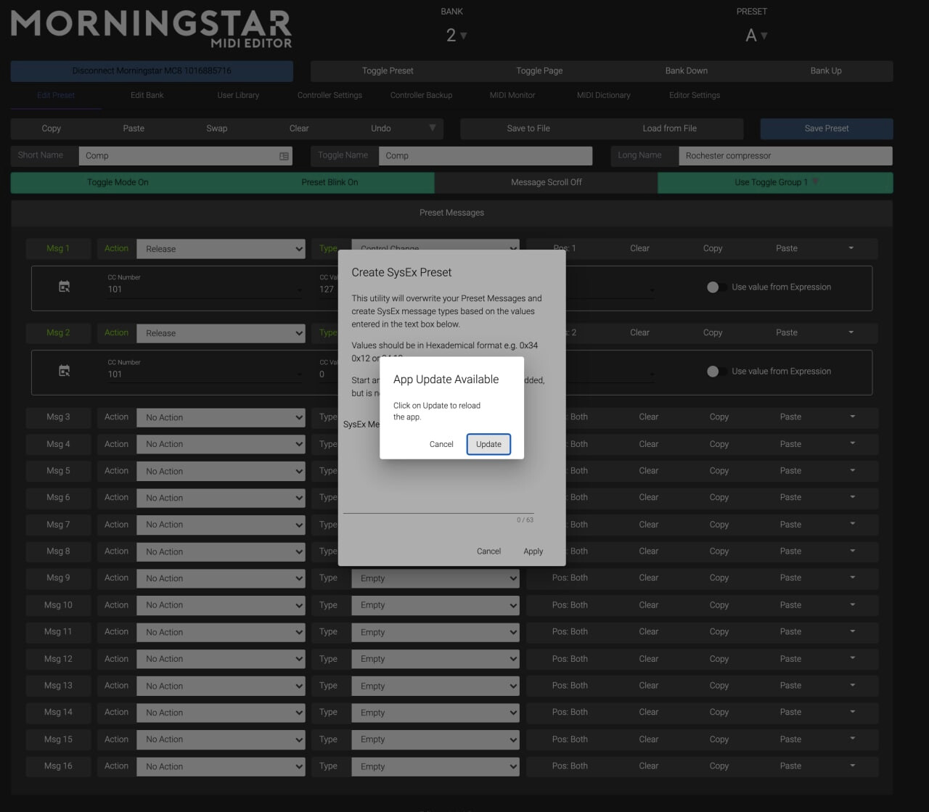This screenshot has width=929, height=812.
Task: Expand the Msg 9 row options arrow
Action: tap(853, 578)
